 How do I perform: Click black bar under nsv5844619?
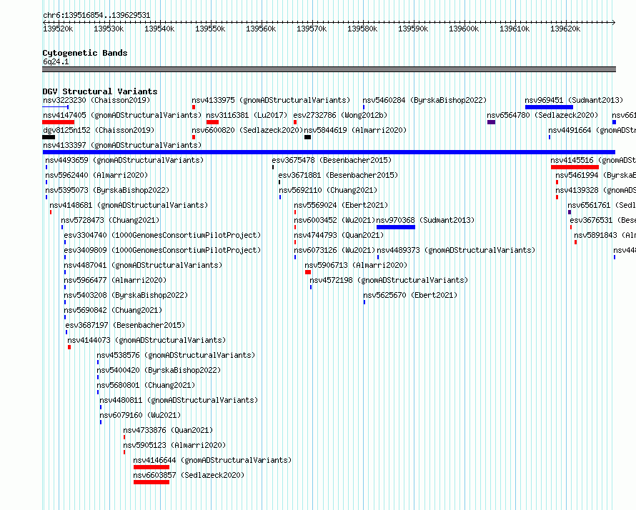tap(308, 137)
